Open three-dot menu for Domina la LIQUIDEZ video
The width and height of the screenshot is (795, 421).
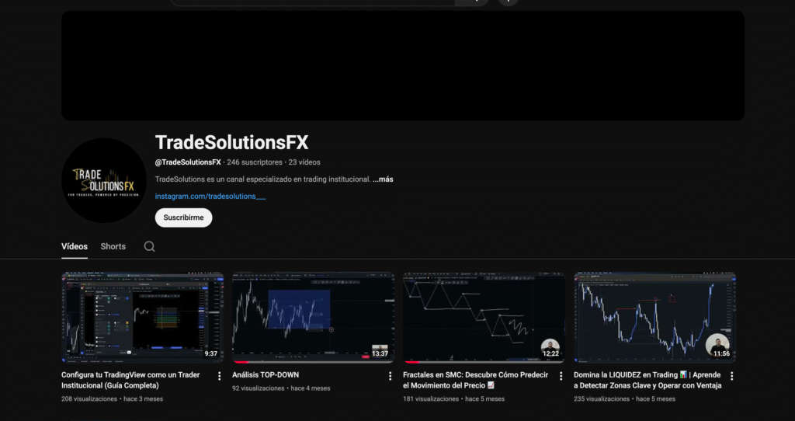click(731, 376)
